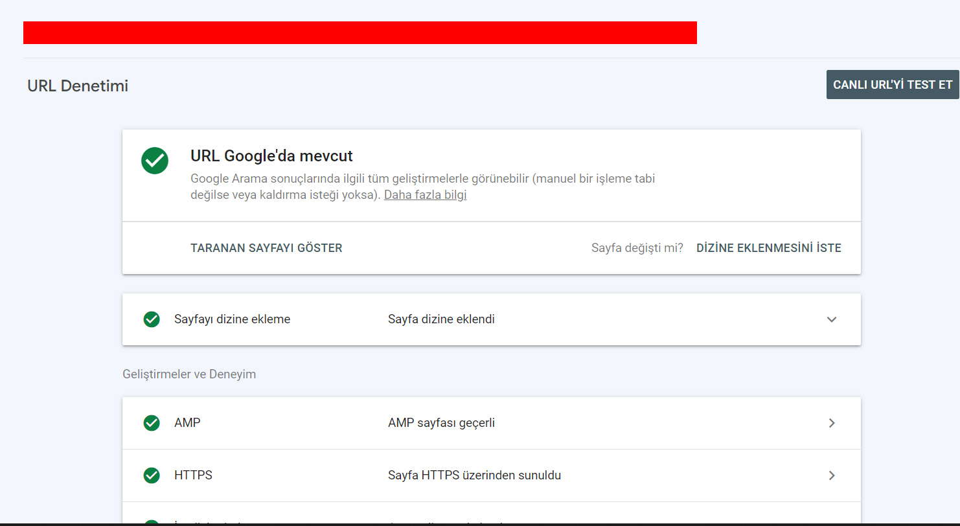The width and height of the screenshot is (960, 526).
Task: Open the HTTPS row arrow
Action: click(x=832, y=475)
